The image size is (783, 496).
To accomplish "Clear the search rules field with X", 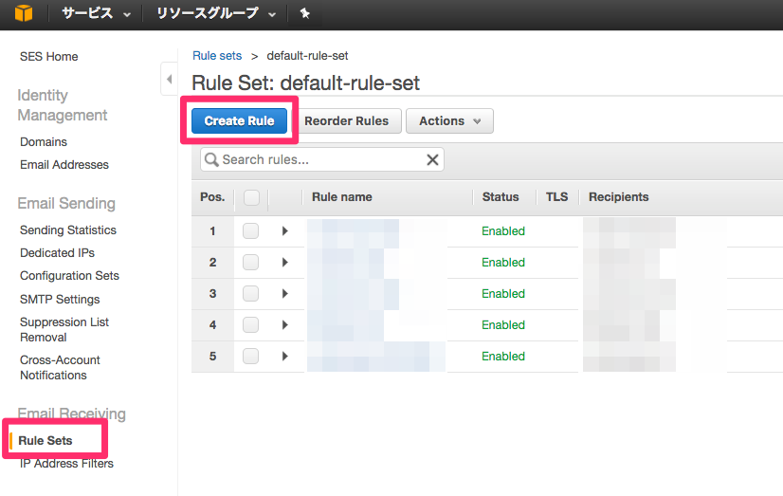I will (432, 160).
